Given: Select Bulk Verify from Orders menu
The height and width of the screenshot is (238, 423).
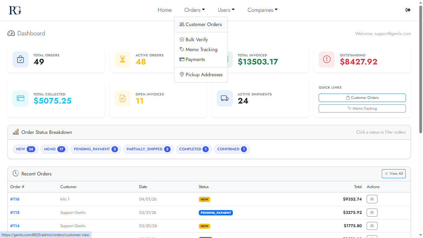Looking at the screenshot, I should 197,40.
